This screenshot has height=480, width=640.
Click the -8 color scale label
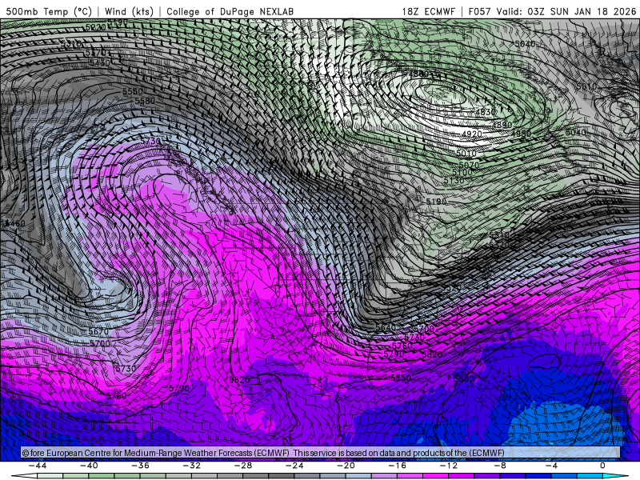[x=501, y=466]
